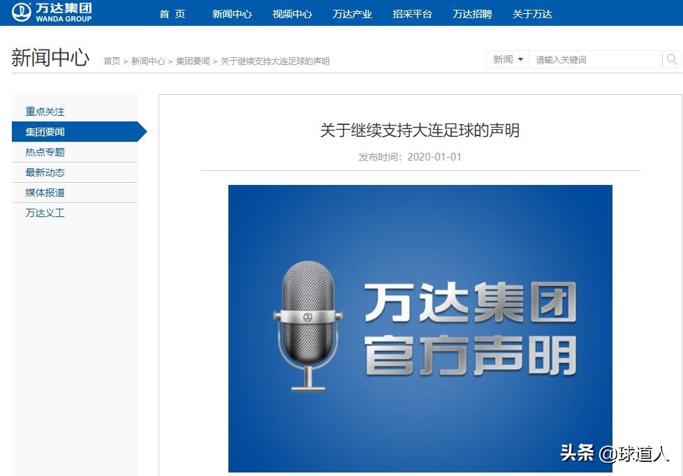Image resolution: width=683 pixels, height=476 pixels.
Task: Navigate to 视频中心 in top menu
Action: pyautogui.click(x=292, y=13)
